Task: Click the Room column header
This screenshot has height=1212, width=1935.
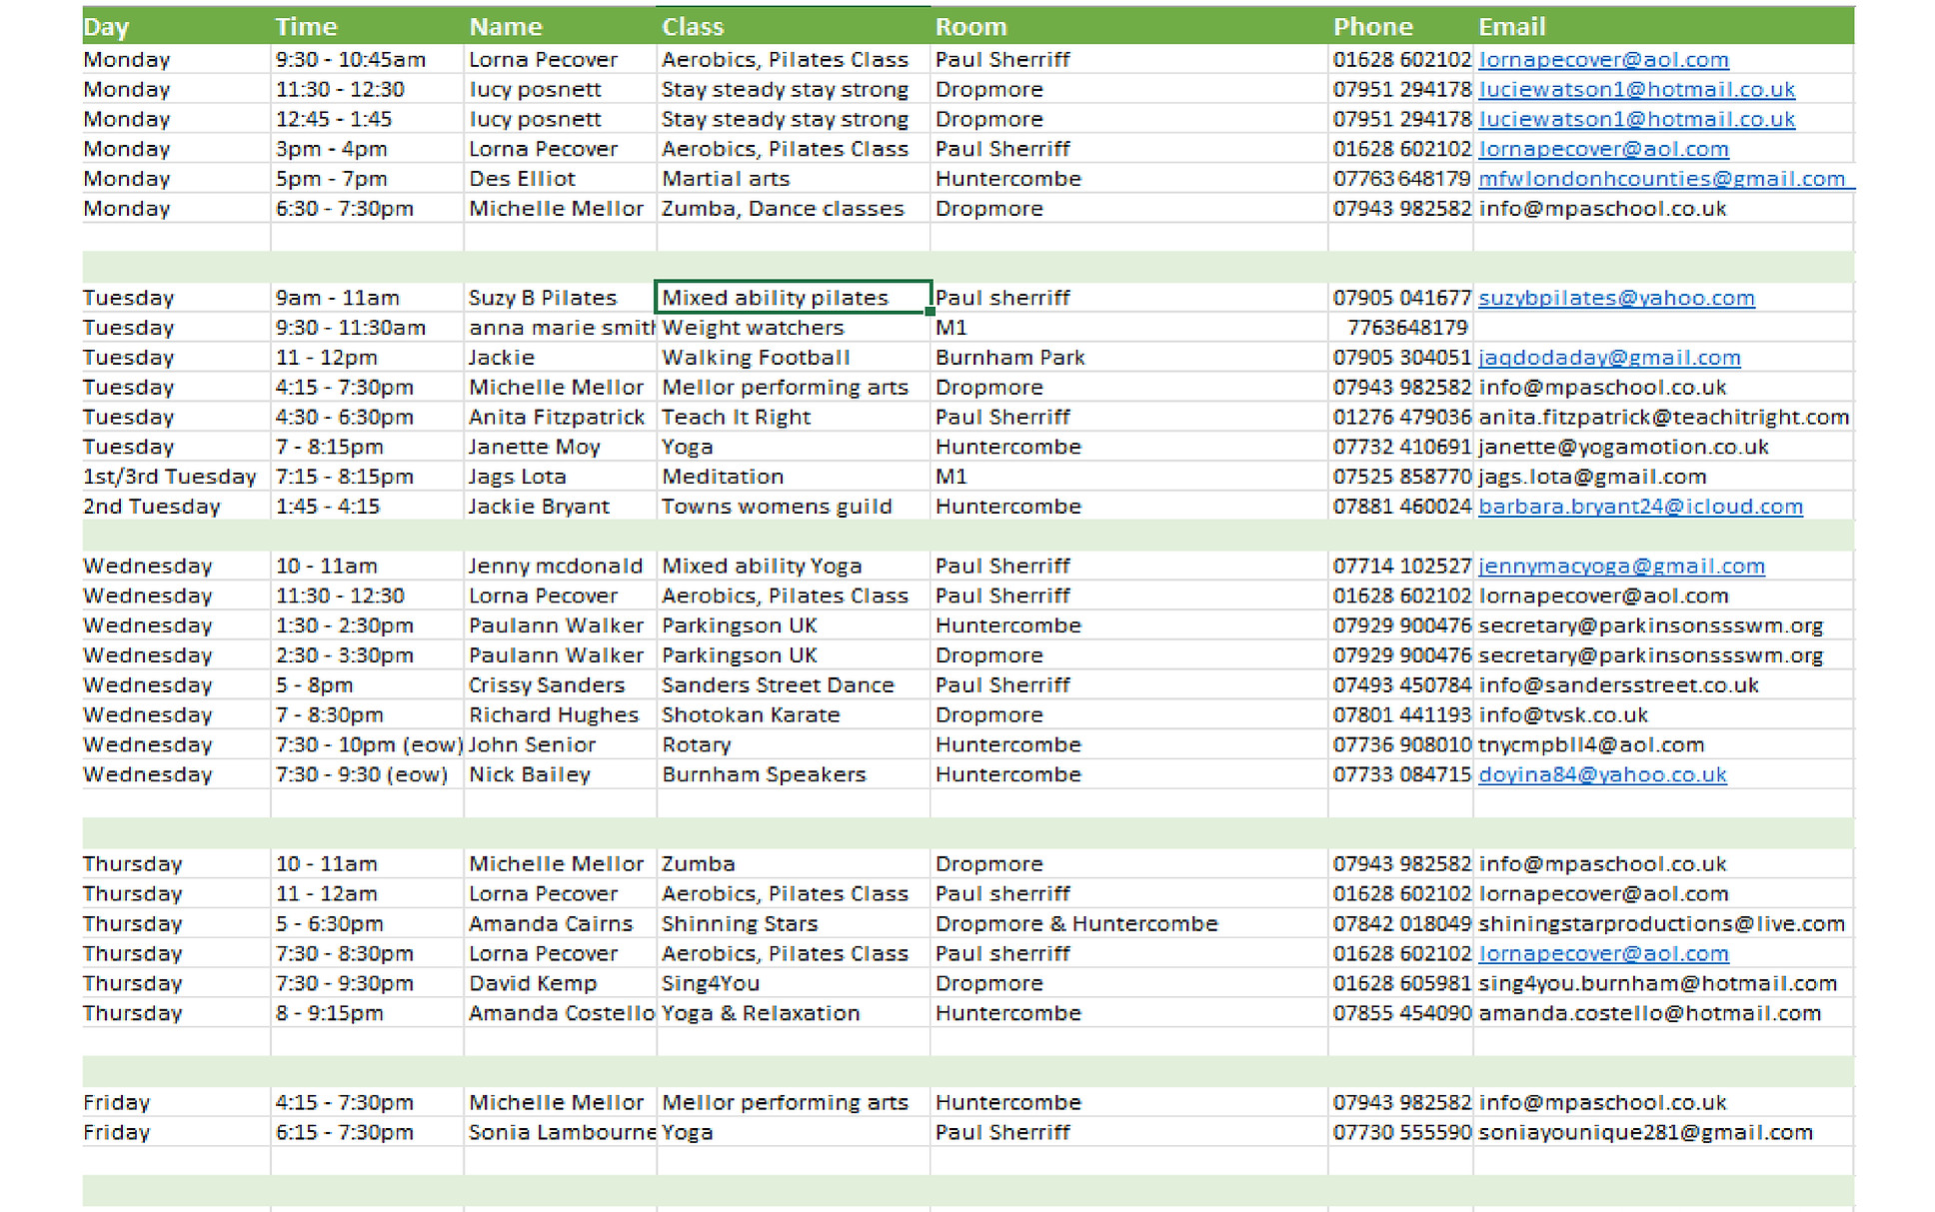Action: pos(1129,27)
